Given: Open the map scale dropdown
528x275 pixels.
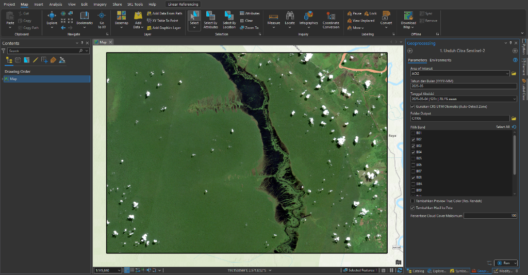Looking at the screenshot, I should pyautogui.click(x=119, y=270).
